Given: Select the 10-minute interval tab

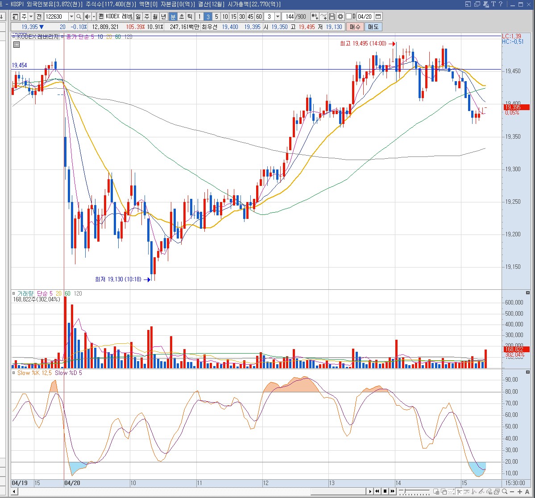Looking at the screenshot, I should click(225, 16).
